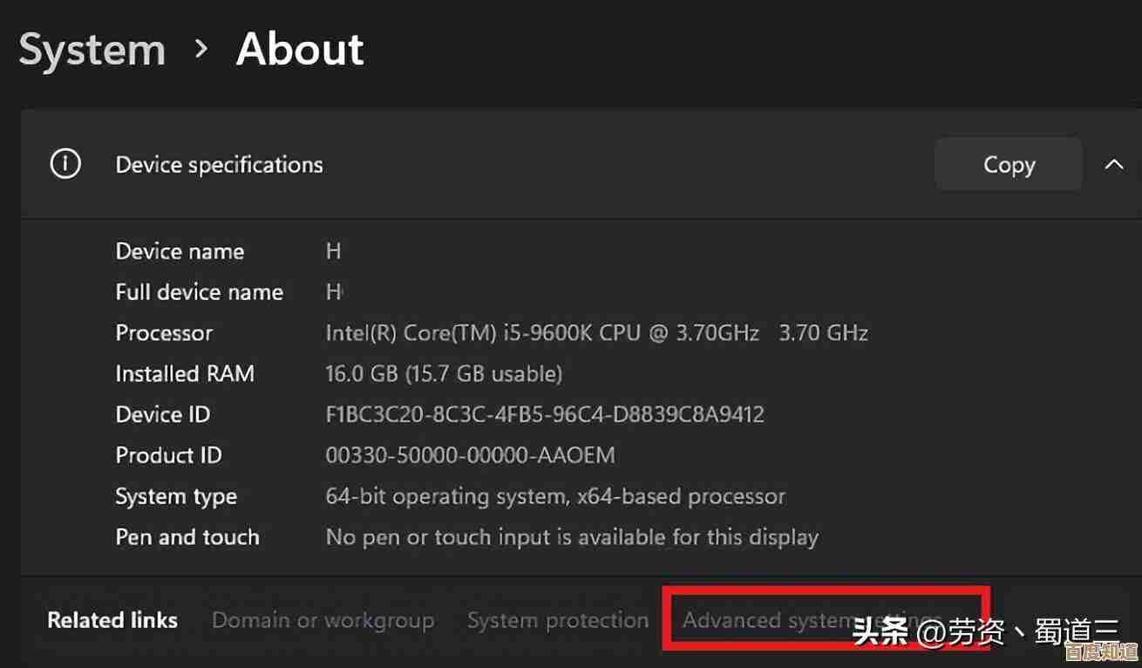
Task: Click the circled information symbol near Device specifications
Action: 65,163
